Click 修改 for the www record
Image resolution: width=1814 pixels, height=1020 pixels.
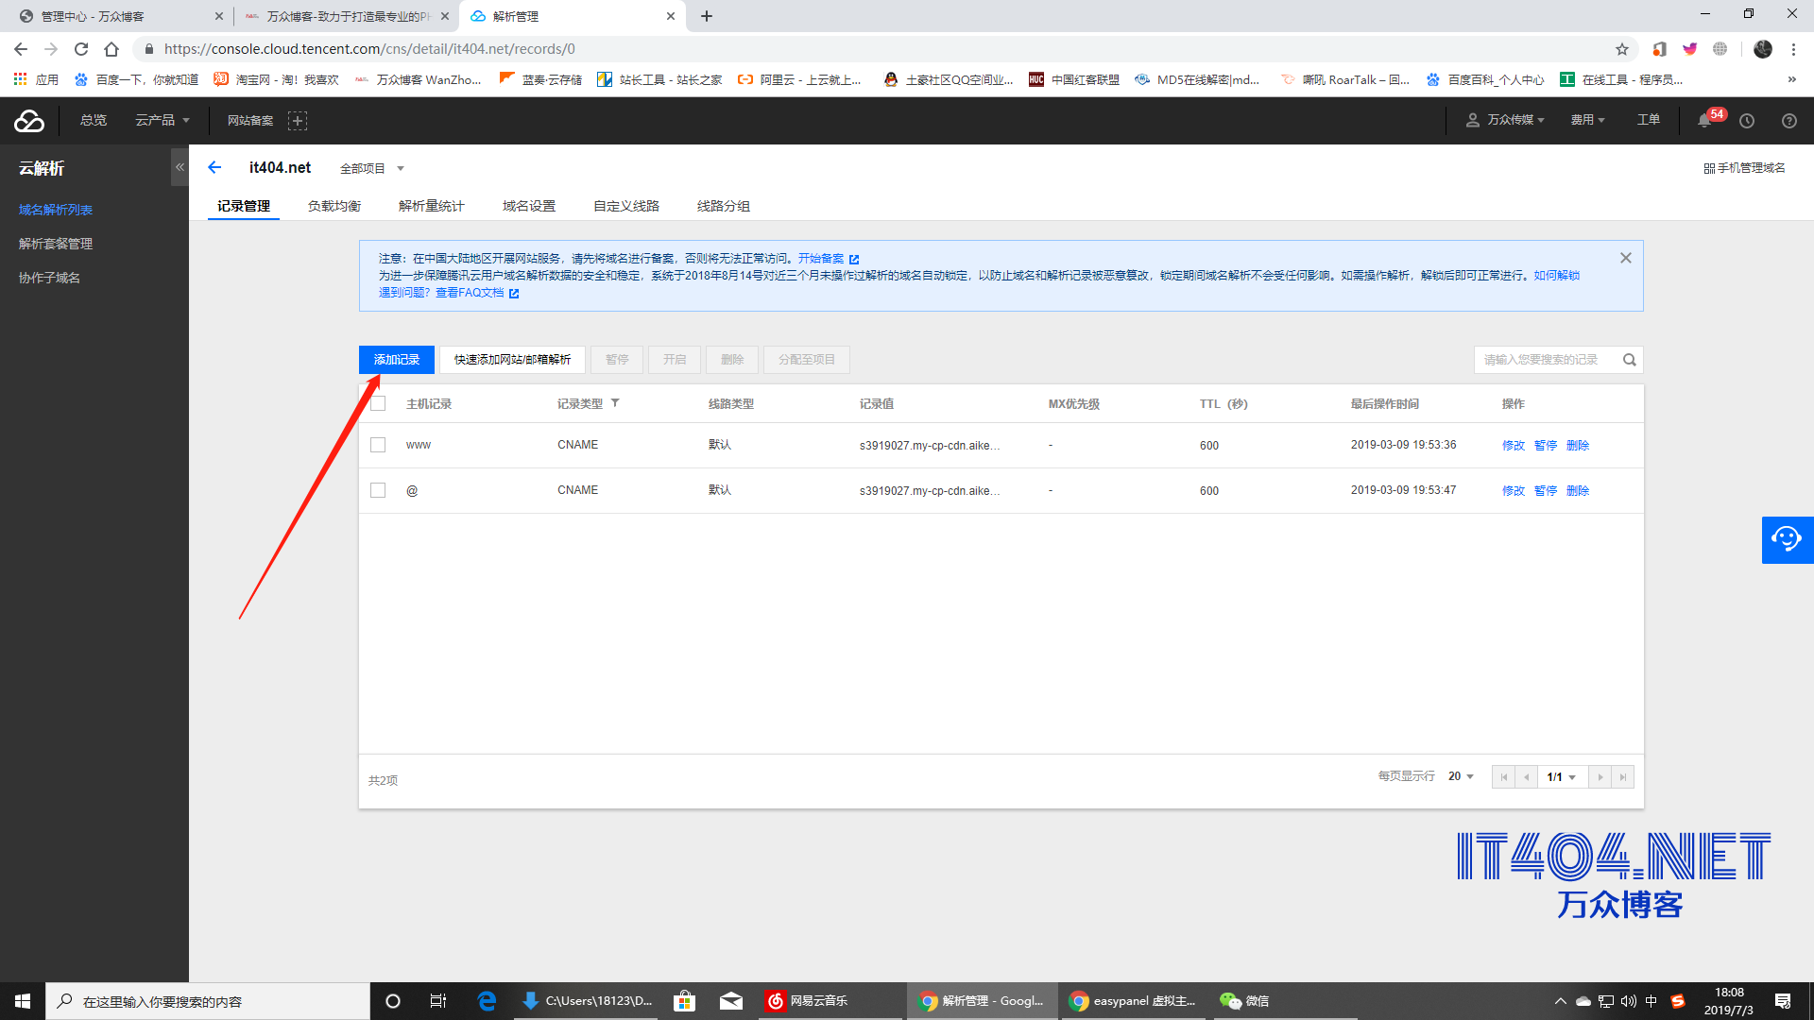click(x=1514, y=446)
